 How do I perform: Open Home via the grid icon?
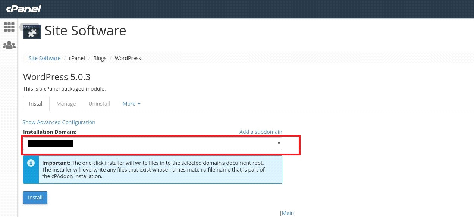tap(9, 27)
